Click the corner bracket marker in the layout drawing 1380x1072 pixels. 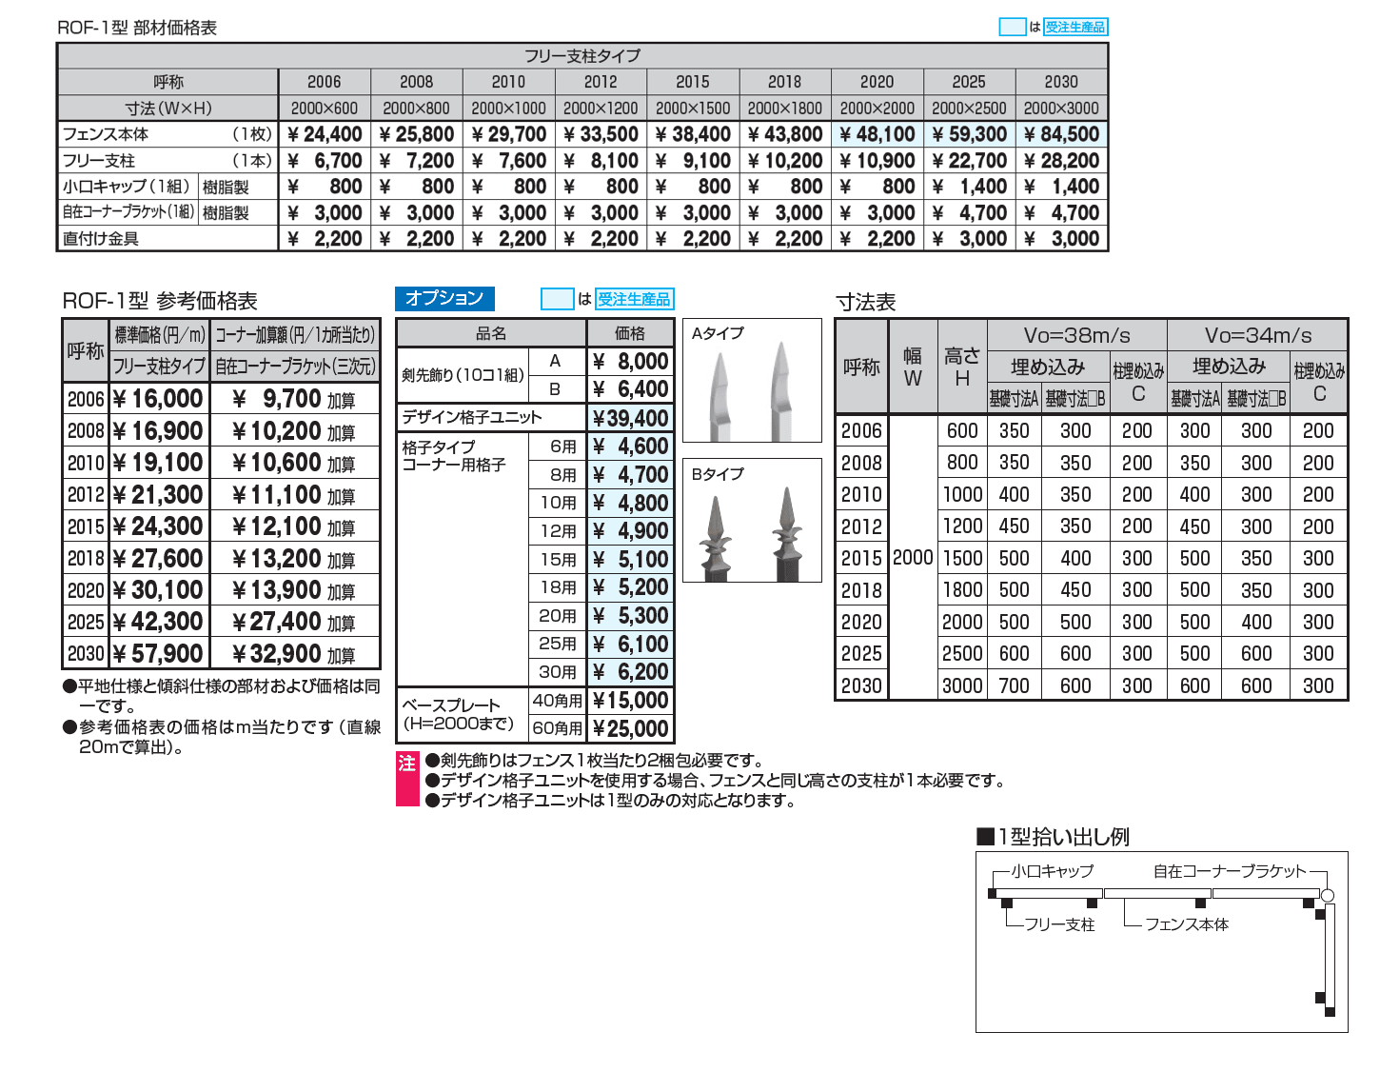click(x=1327, y=893)
